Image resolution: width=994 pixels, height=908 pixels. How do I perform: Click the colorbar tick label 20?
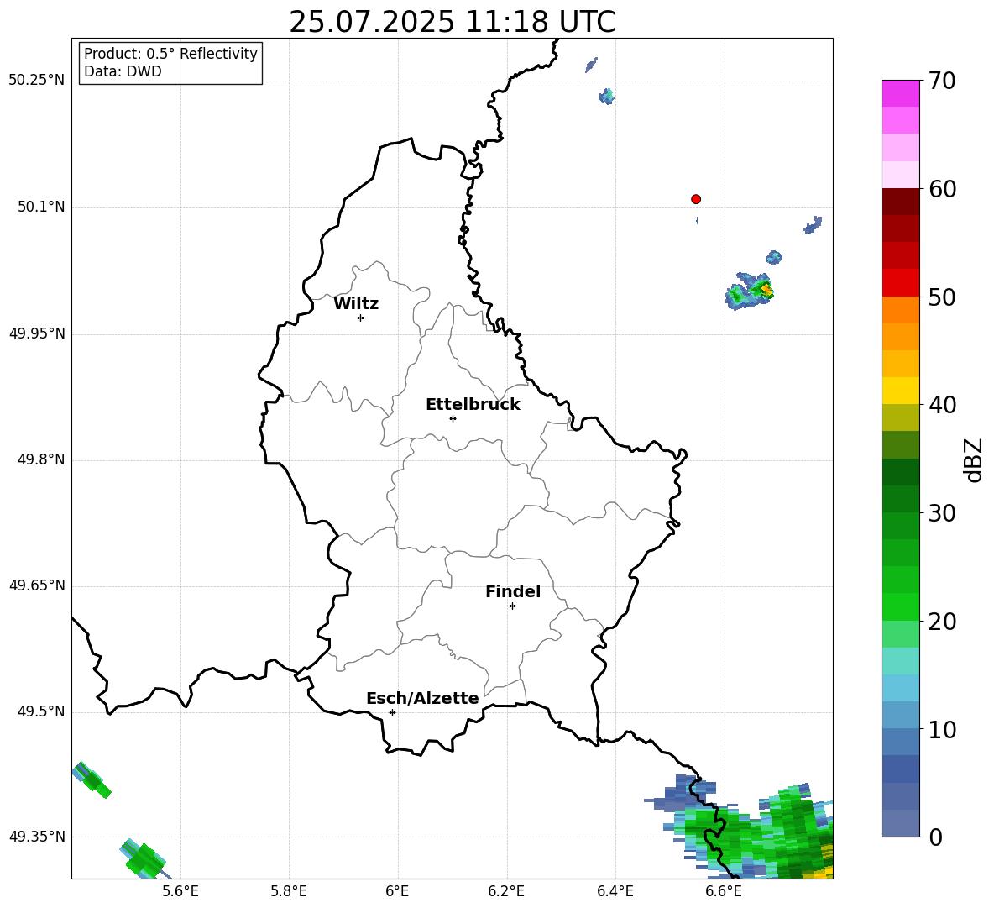[942, 622]
